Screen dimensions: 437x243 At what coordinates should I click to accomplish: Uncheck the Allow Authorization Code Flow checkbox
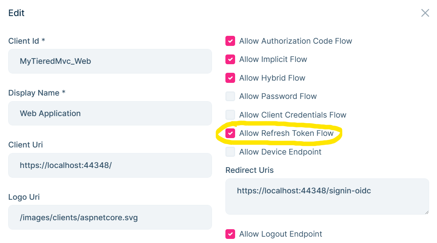point(230,41)
